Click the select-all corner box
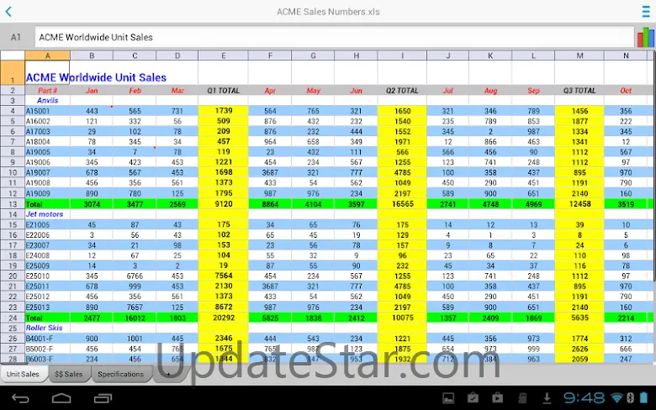 point(13,55)
